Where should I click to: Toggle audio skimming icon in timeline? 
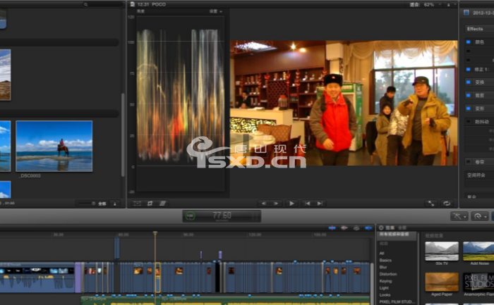pos(344,228)
